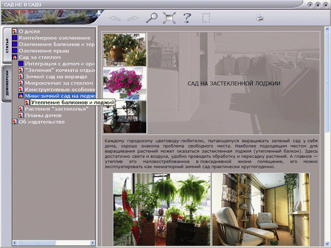
Task: Open Планы домов article
Action: (x=43, y=115)
